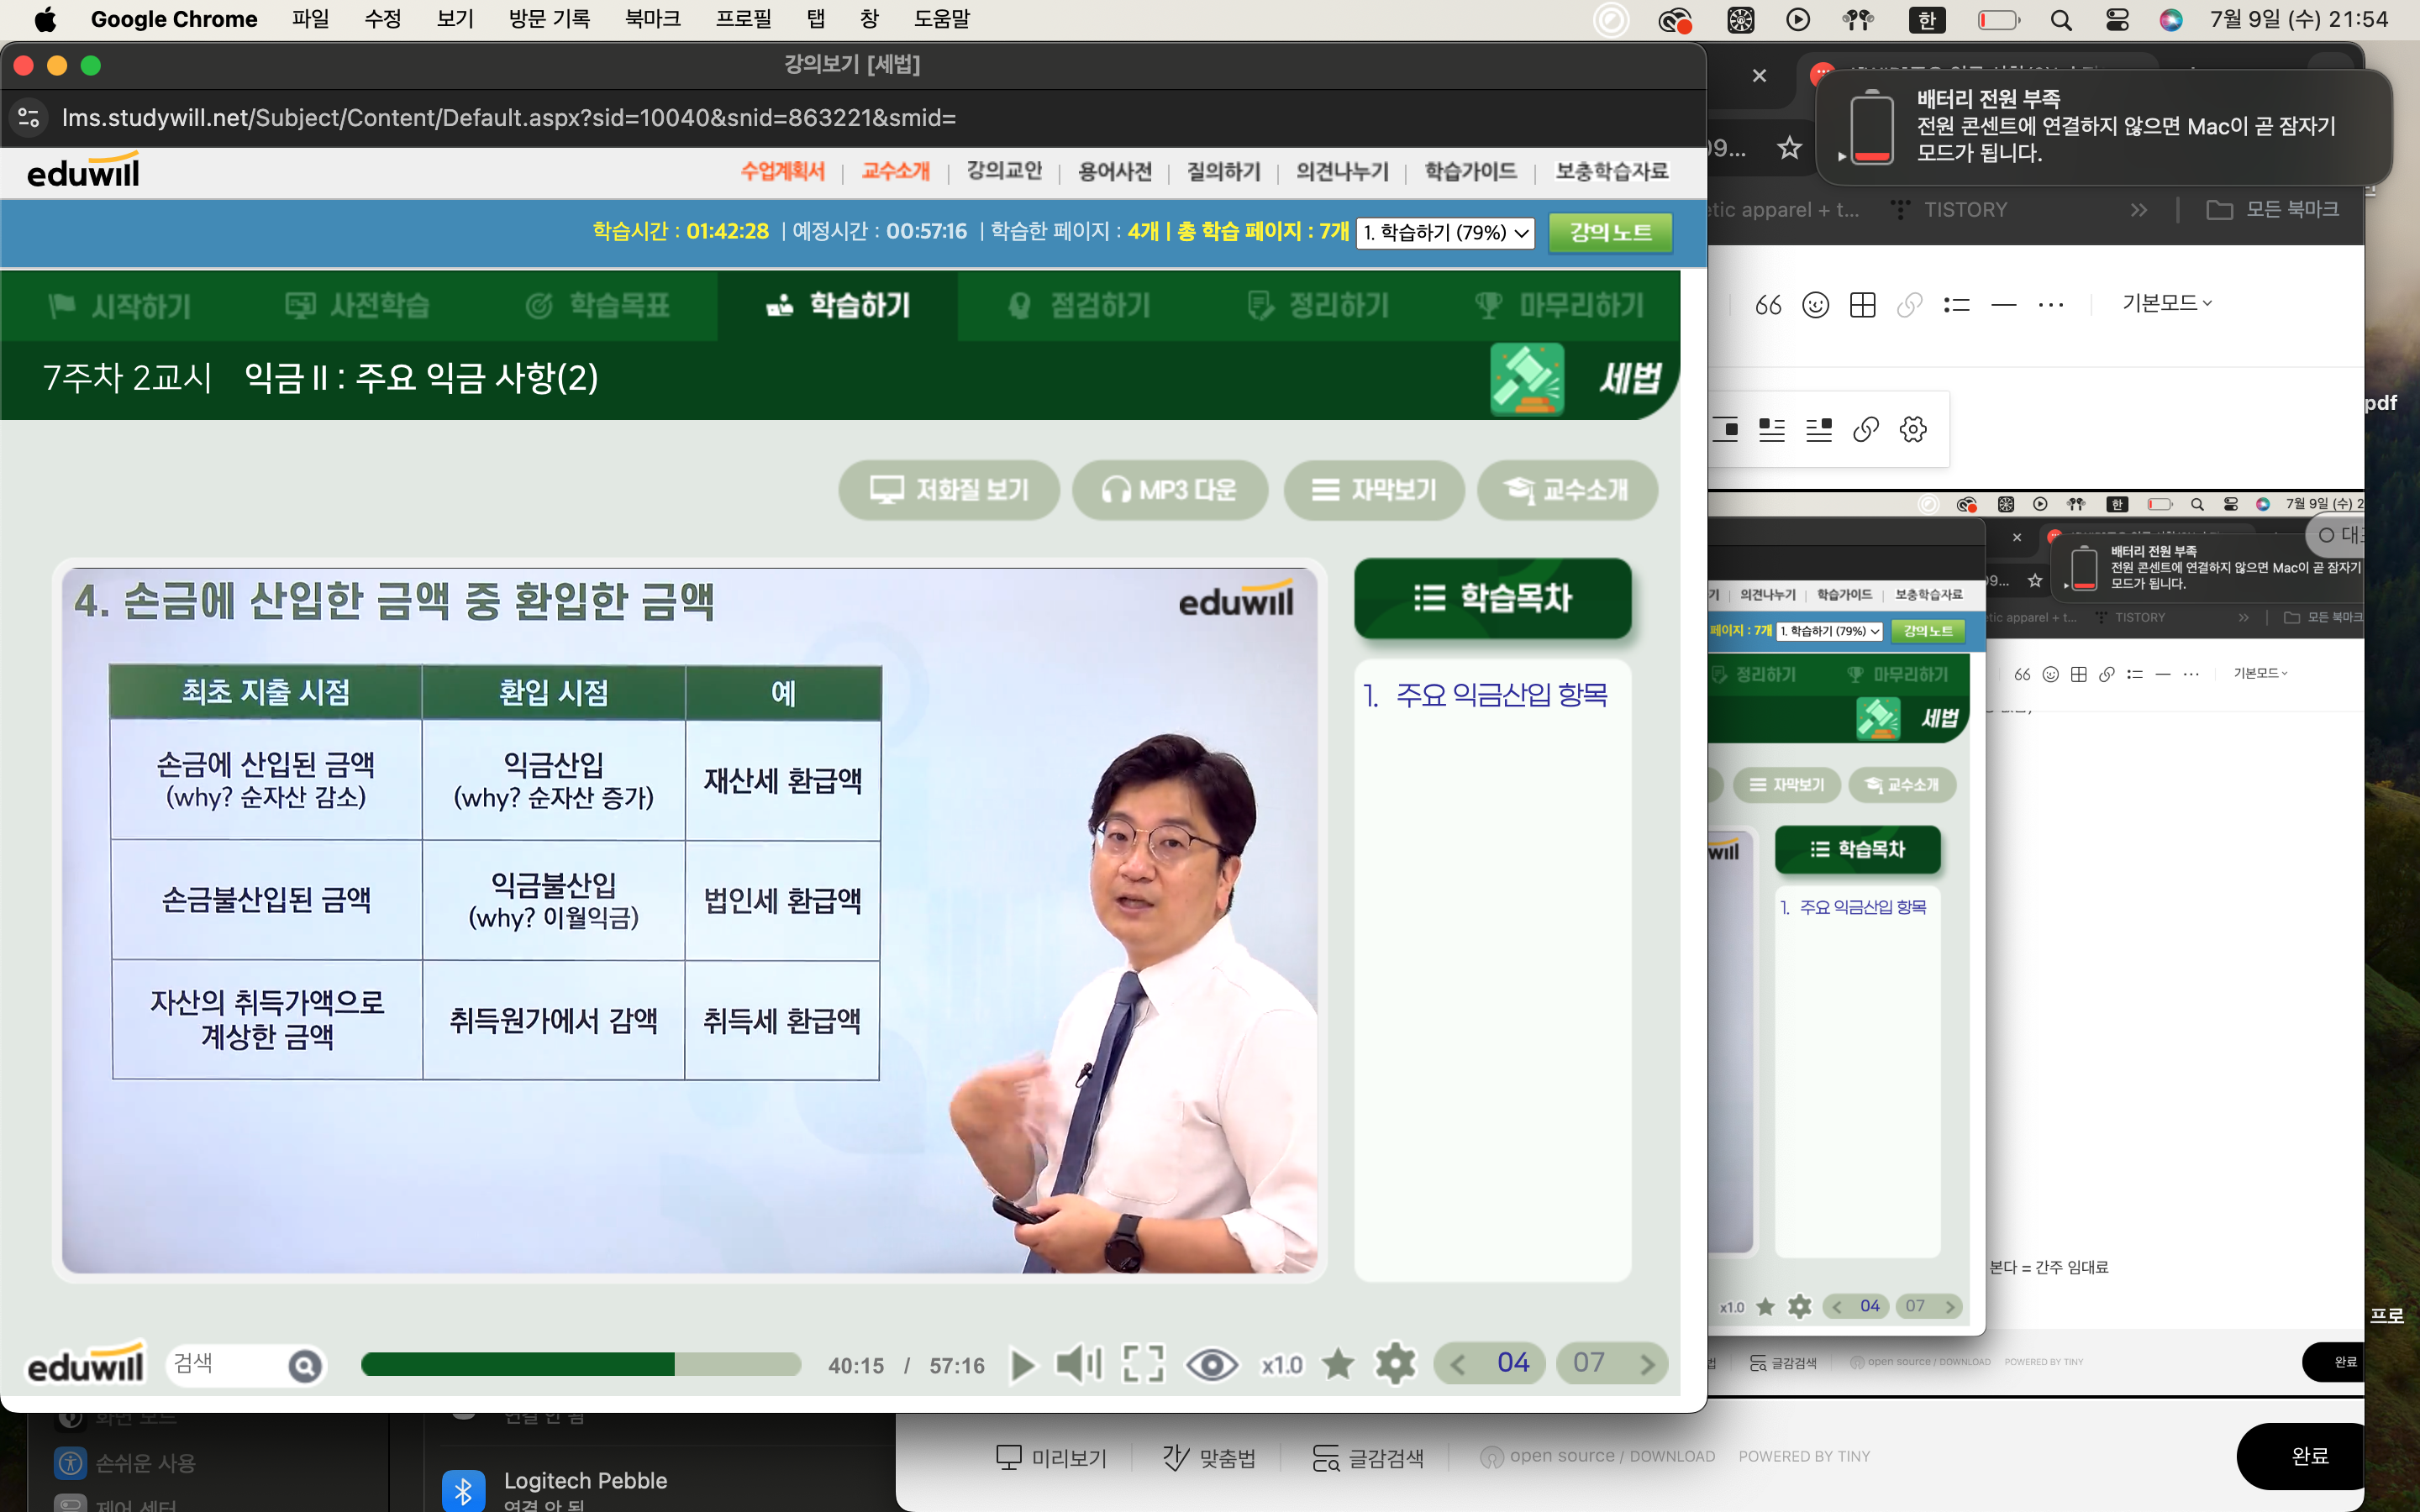
Task: Open 자막보기 subtitles button
Action: (1374, 490)
